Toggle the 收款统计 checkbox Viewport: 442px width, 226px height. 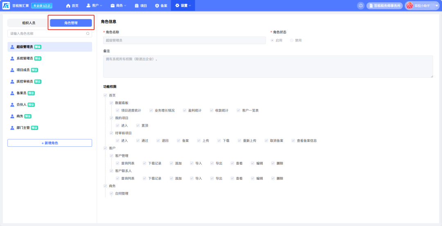(x=212, y=111)
